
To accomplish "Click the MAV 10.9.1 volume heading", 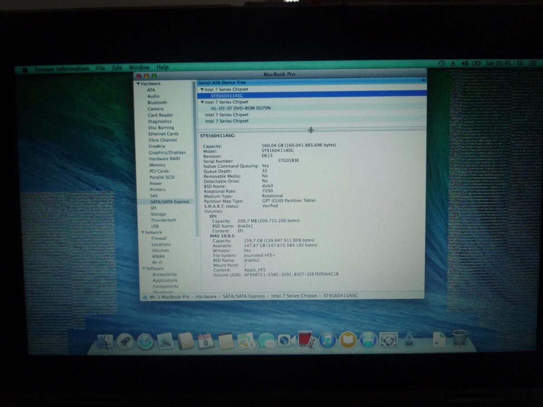I will point(223,236).
